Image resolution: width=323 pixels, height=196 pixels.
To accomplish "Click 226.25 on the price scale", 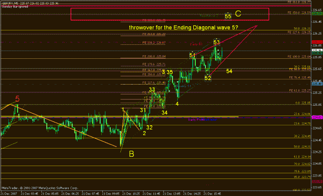I will coord(317,34).
